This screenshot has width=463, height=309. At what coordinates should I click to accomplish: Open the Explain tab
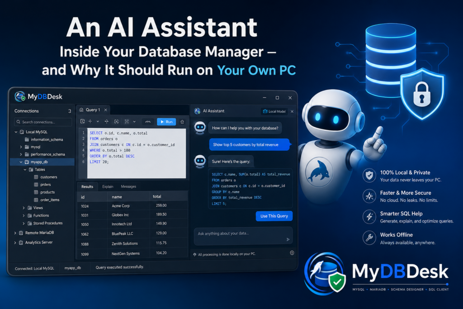point(108,187)
